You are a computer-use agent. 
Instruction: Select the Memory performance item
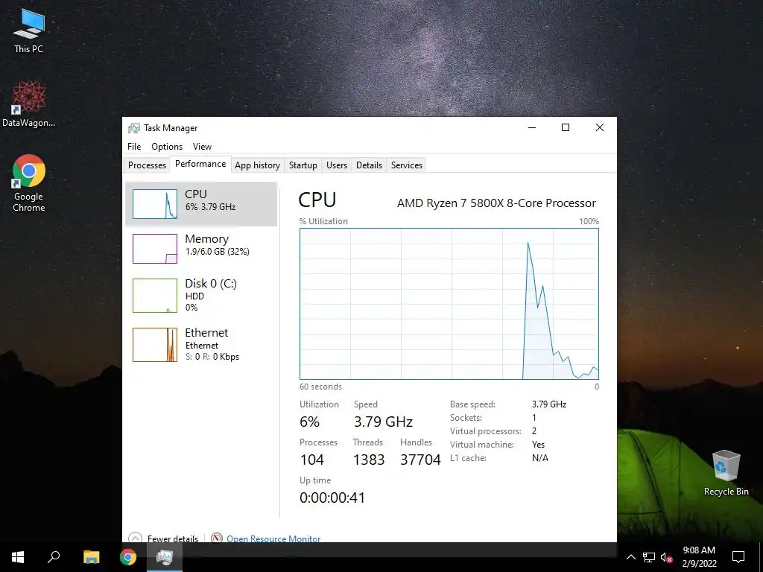[x=201, y=249]
